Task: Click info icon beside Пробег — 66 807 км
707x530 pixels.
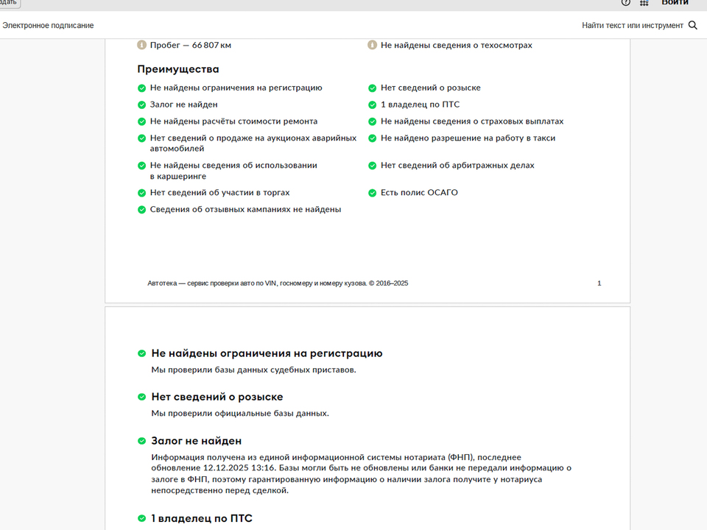Action: click(x=142, y=45)
